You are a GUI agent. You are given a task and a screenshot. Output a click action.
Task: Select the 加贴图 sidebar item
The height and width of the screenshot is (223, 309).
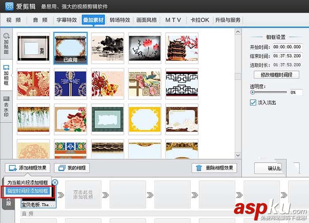click(6, 44)
